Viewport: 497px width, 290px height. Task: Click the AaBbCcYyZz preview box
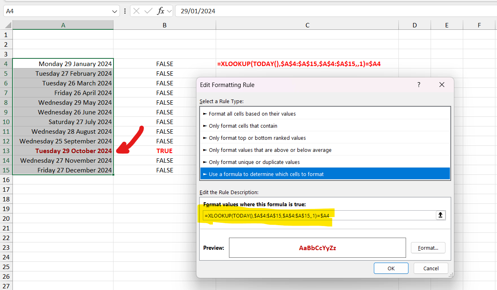[318, 248]
